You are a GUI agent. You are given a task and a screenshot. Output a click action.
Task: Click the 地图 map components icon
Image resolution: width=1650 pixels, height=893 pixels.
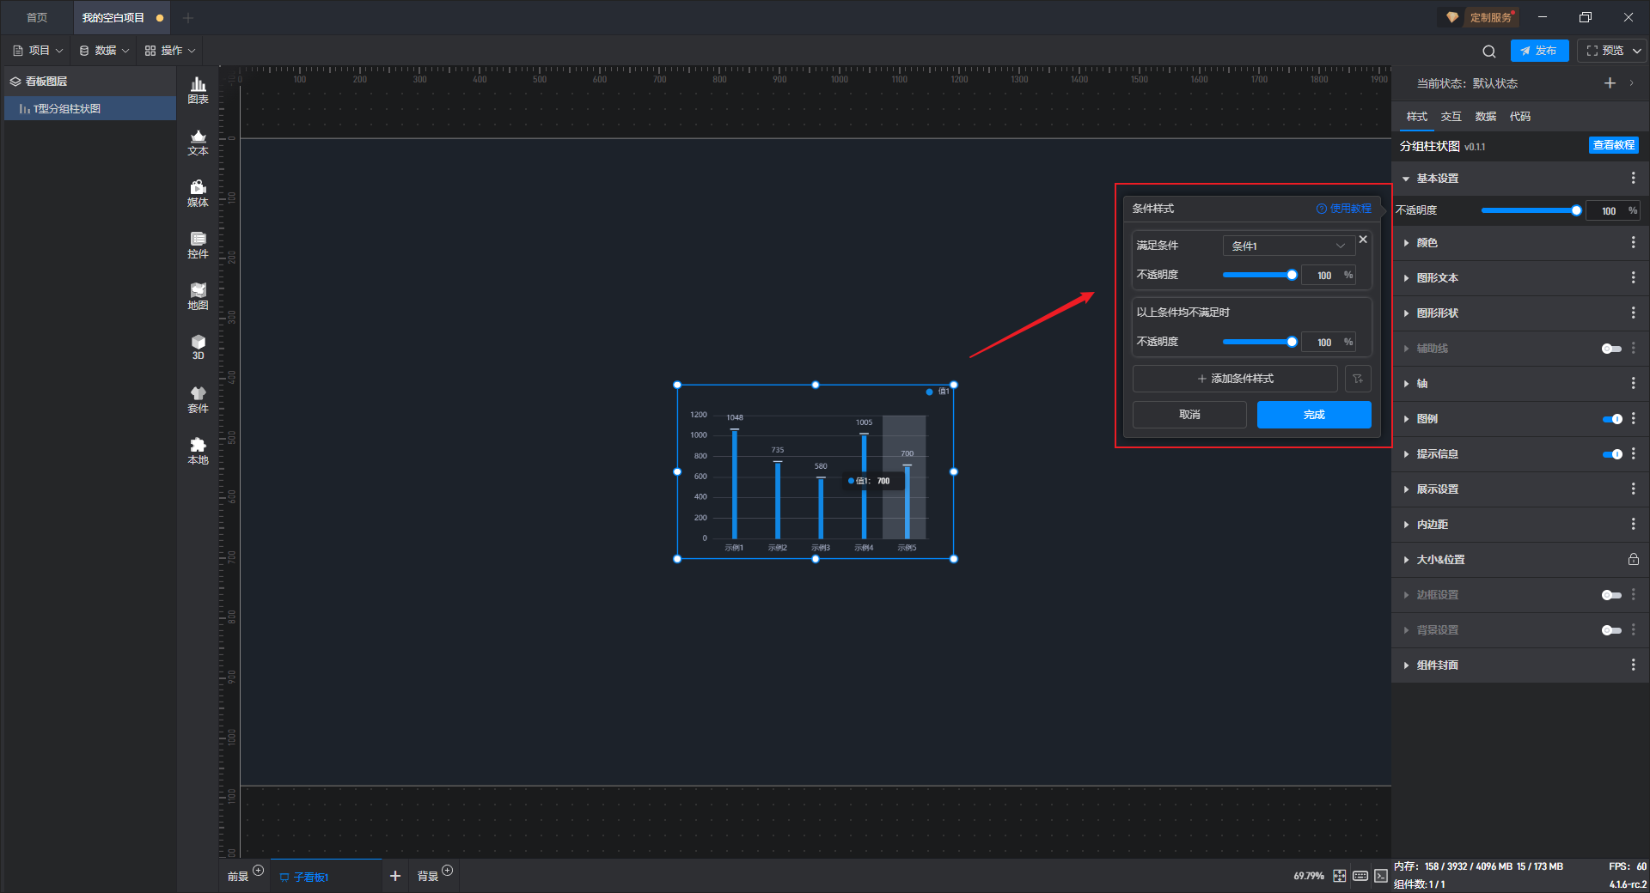click(198, 296)
